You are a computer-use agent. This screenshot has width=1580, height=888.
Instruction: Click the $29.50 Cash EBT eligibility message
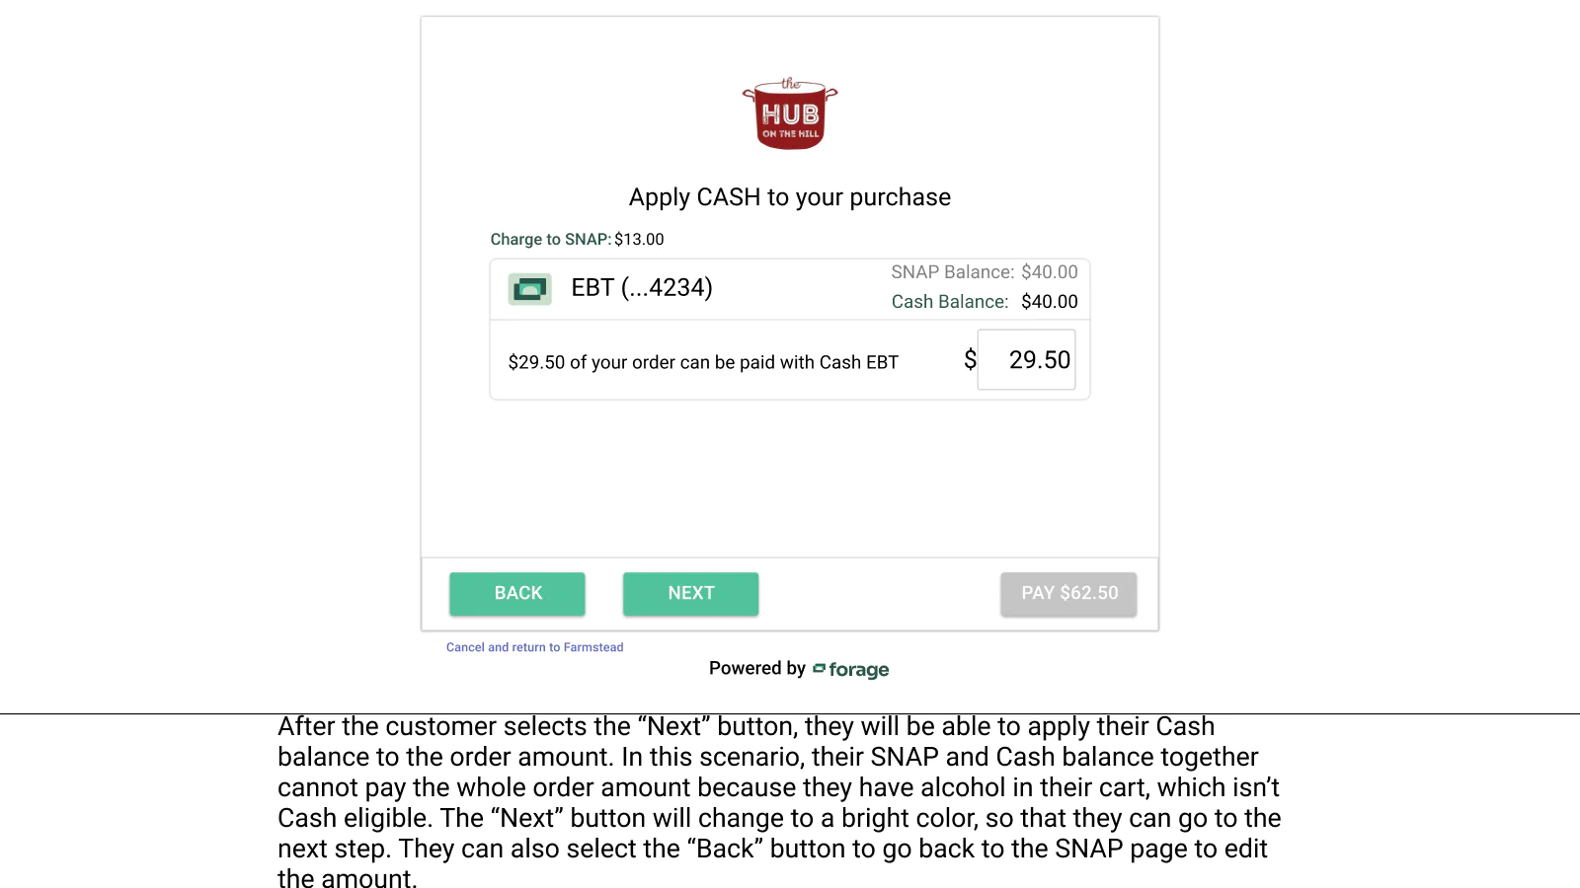pos(703,362)
